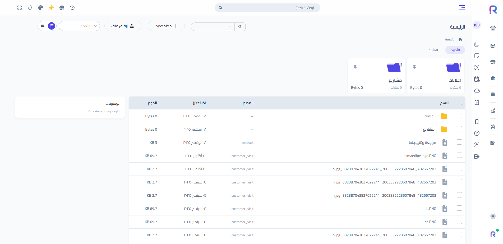Check the checkbox for مراجعة وتقييم.txt

coord(459,142)
